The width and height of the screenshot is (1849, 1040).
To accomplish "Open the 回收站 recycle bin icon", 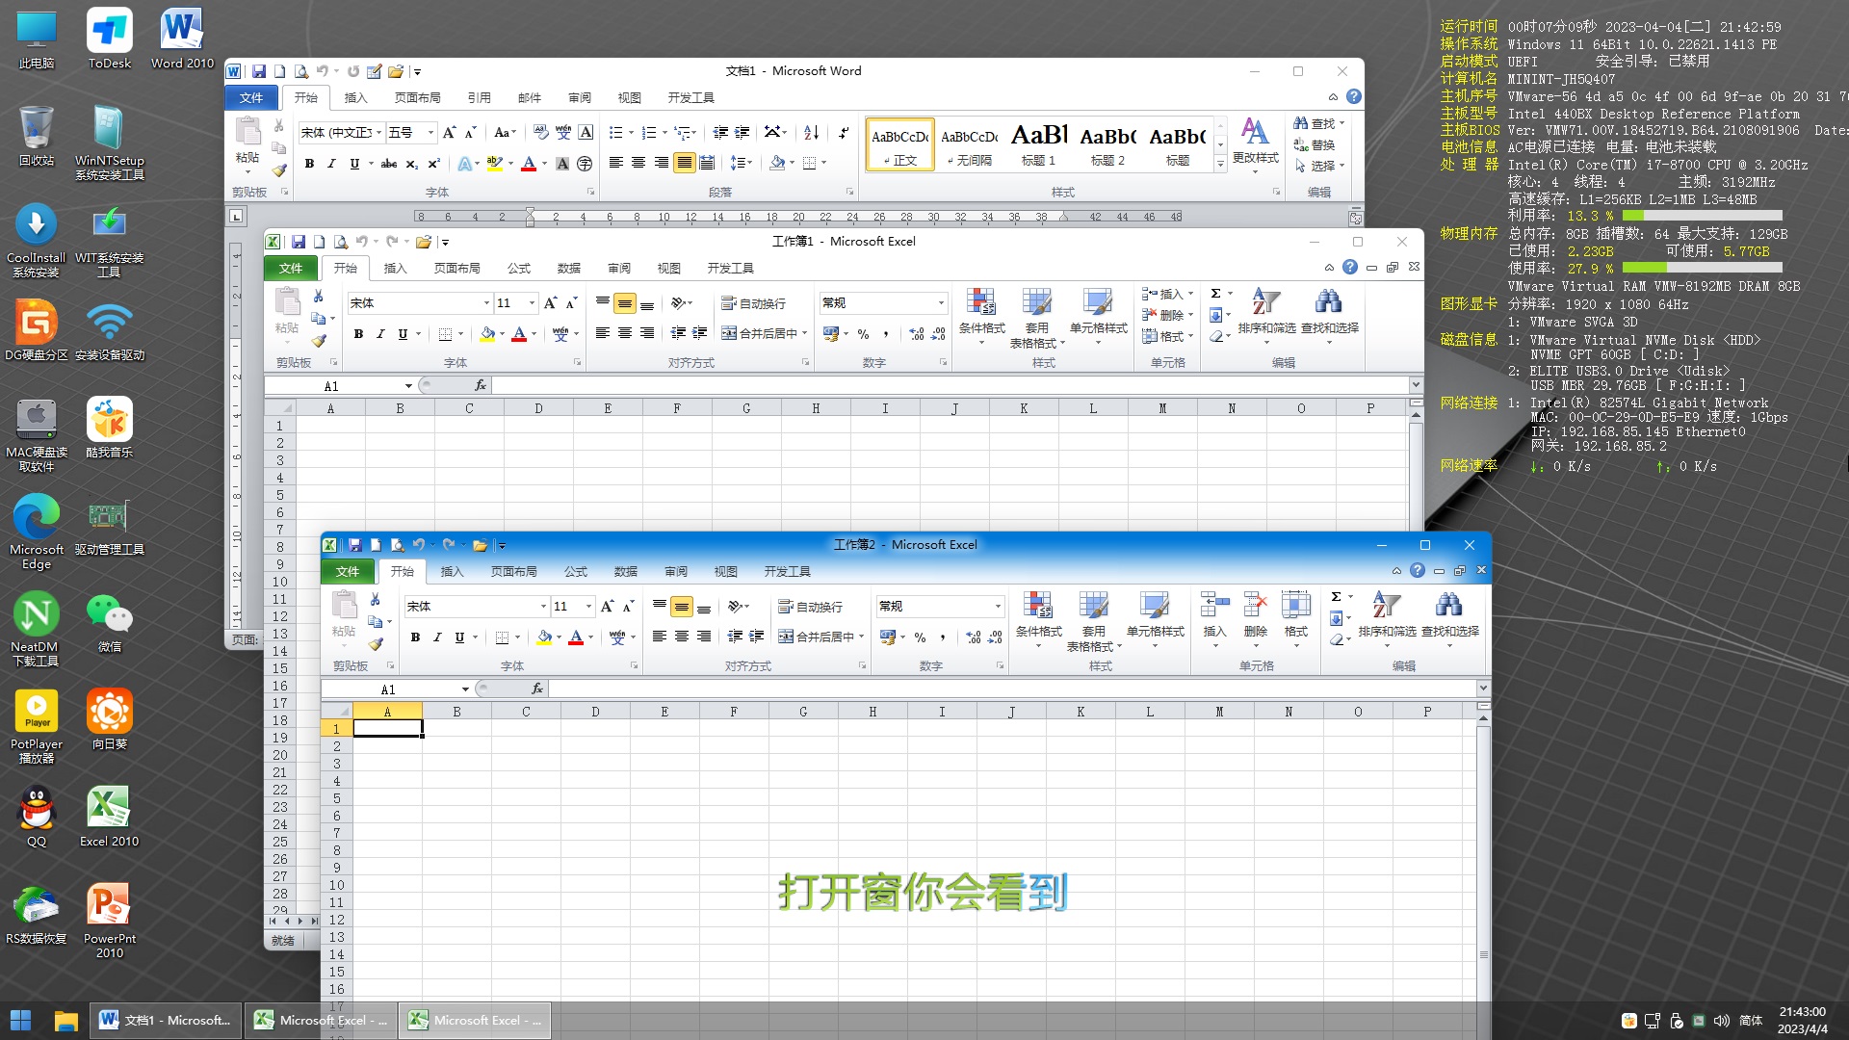I will tap(36, 136).
